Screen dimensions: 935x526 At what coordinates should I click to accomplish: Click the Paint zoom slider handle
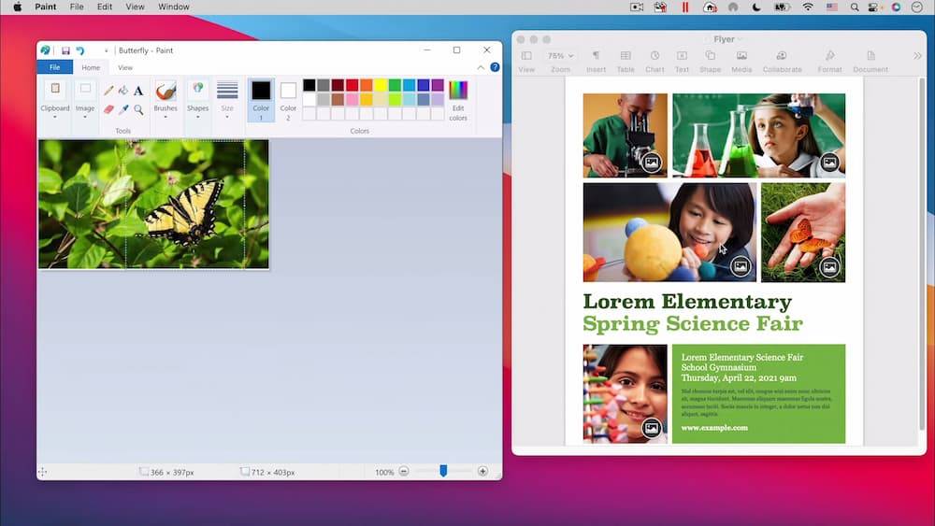pyautogui.click(x=443, y=471)
